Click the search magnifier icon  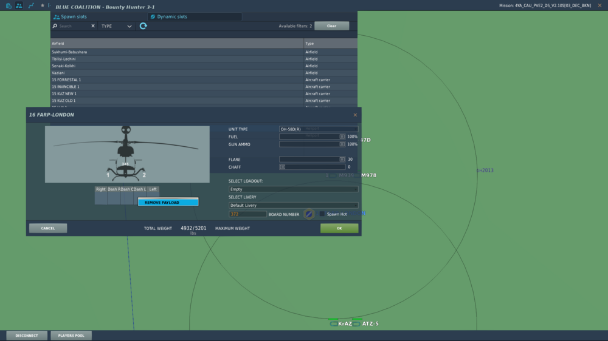coord(55,26)
